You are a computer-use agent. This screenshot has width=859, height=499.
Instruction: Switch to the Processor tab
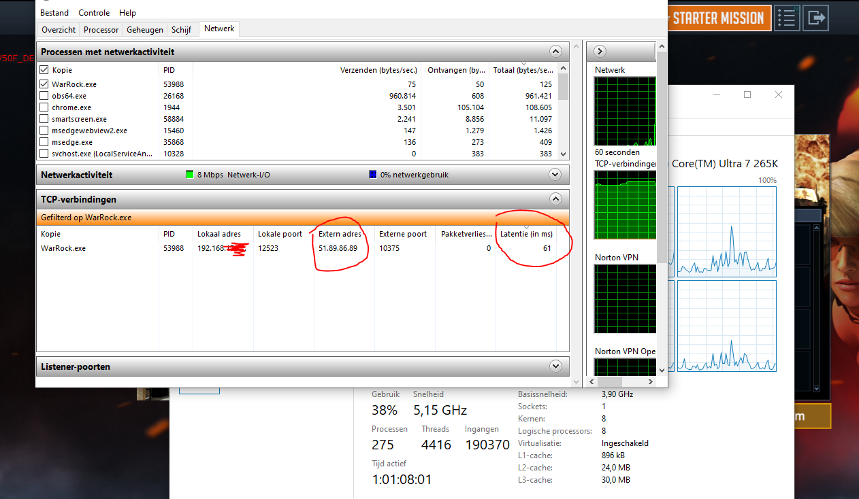101,30
